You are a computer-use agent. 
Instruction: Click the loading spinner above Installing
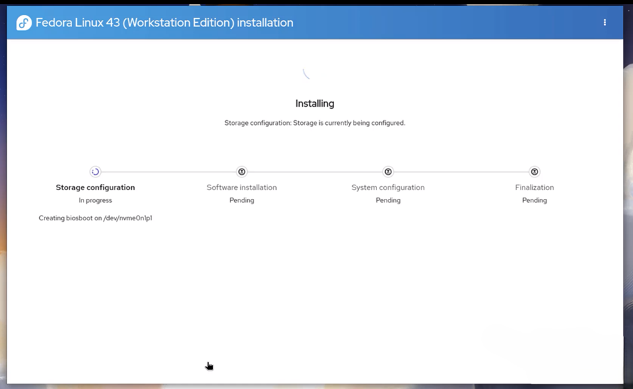[306, 74]
